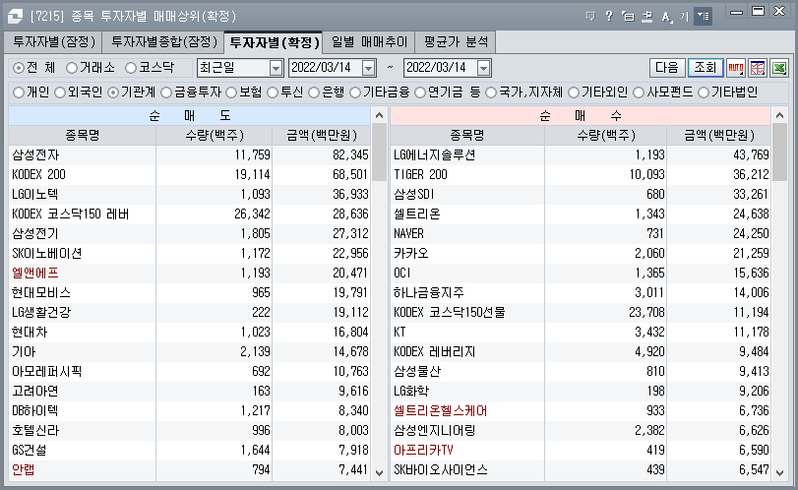Select 엘앤에프 in the 순매도 list
The image size is (798, 490).
(x=35, y=273)
